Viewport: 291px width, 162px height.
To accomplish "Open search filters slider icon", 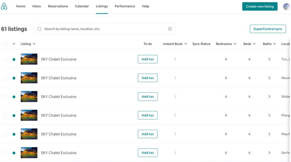I will point(170,29).
